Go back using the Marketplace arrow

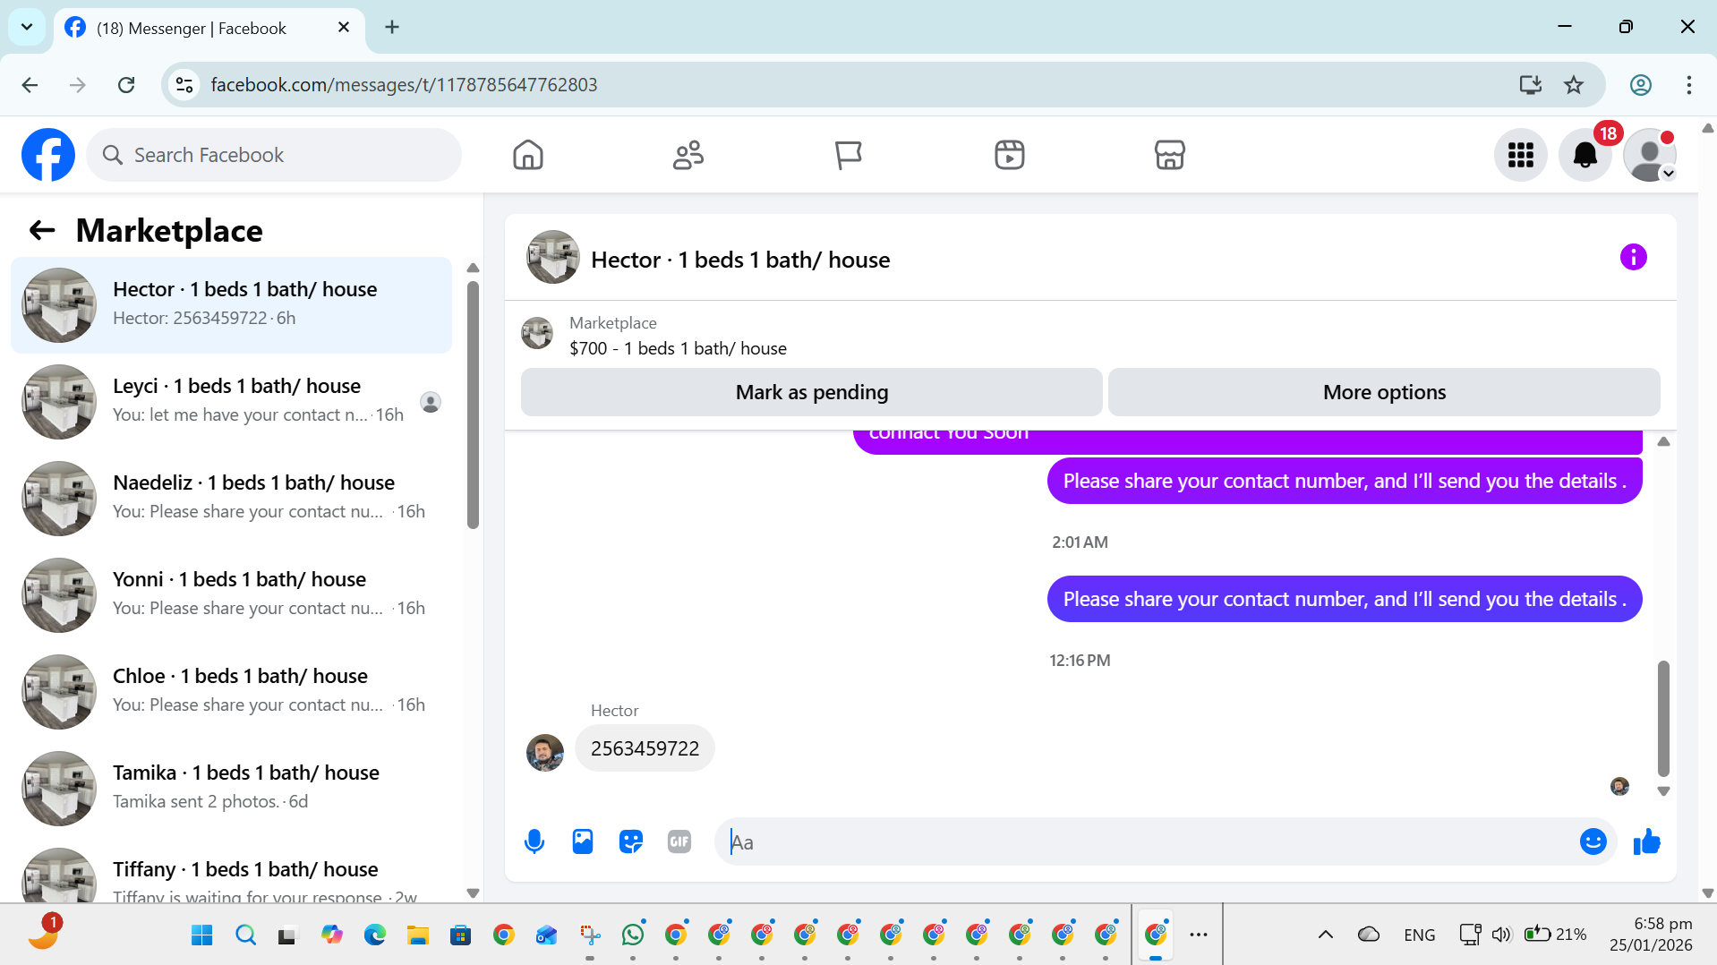coord(42,230)
